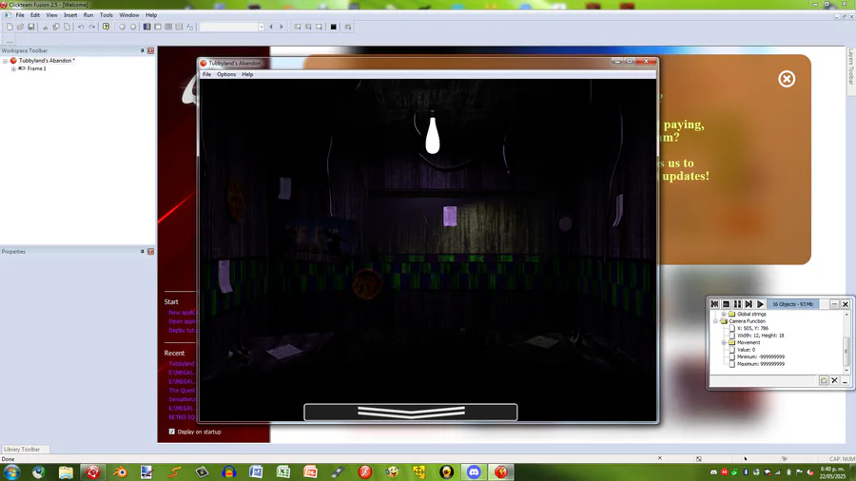Image resolution: width=856 pixels, height=481 pixels.
Task: Click the Cut scissors toolbar icon
Action: tap(46, 27)
